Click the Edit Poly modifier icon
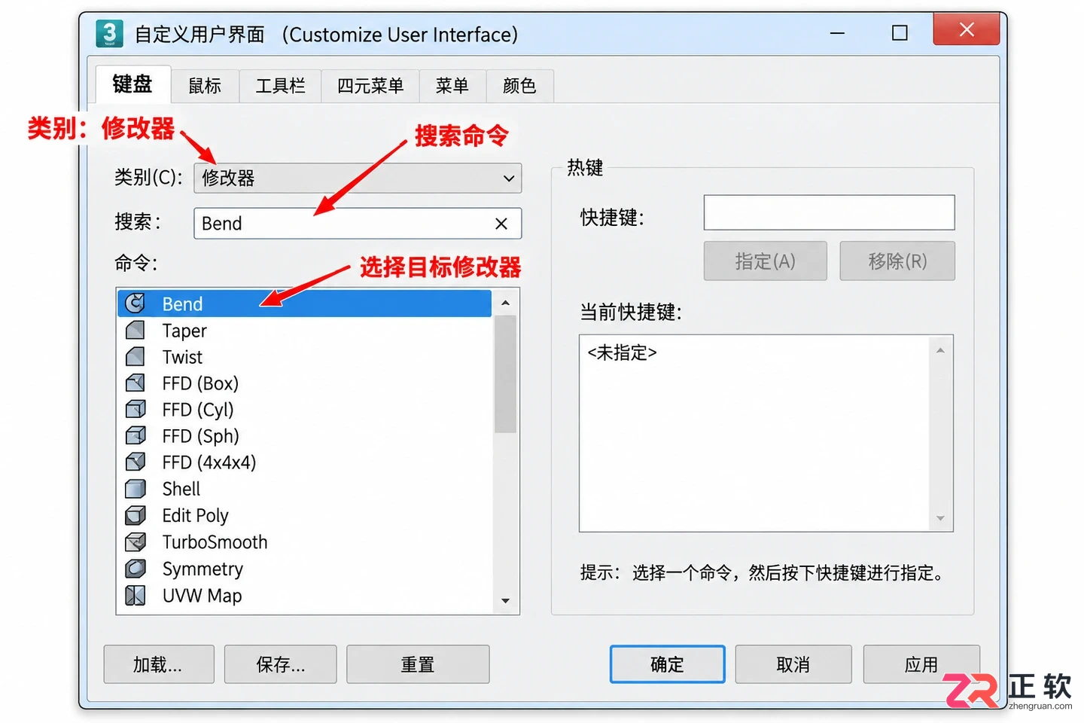 click(x=135, y=515)
